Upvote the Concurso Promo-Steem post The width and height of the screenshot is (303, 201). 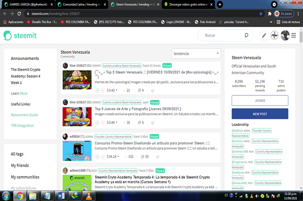point(98,157)
